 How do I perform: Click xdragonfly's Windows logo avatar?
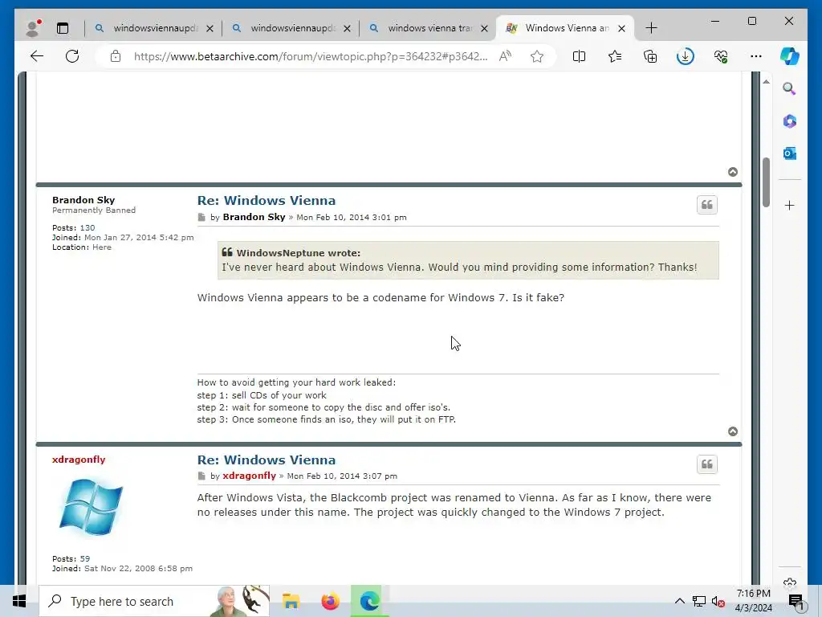90,508
